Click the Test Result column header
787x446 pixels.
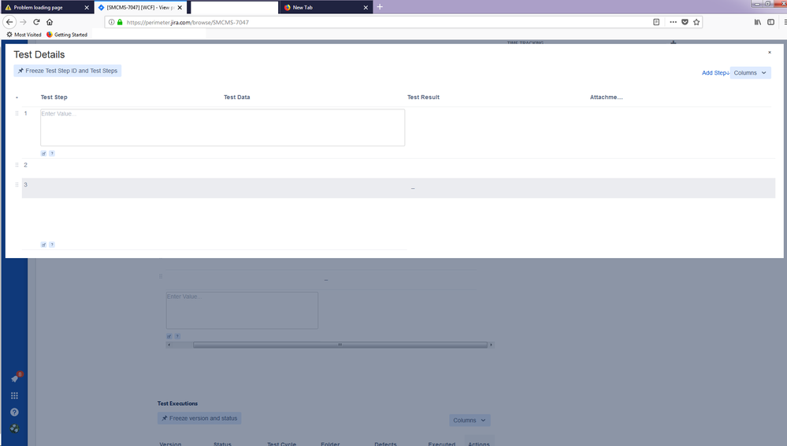tap(423, 98)
